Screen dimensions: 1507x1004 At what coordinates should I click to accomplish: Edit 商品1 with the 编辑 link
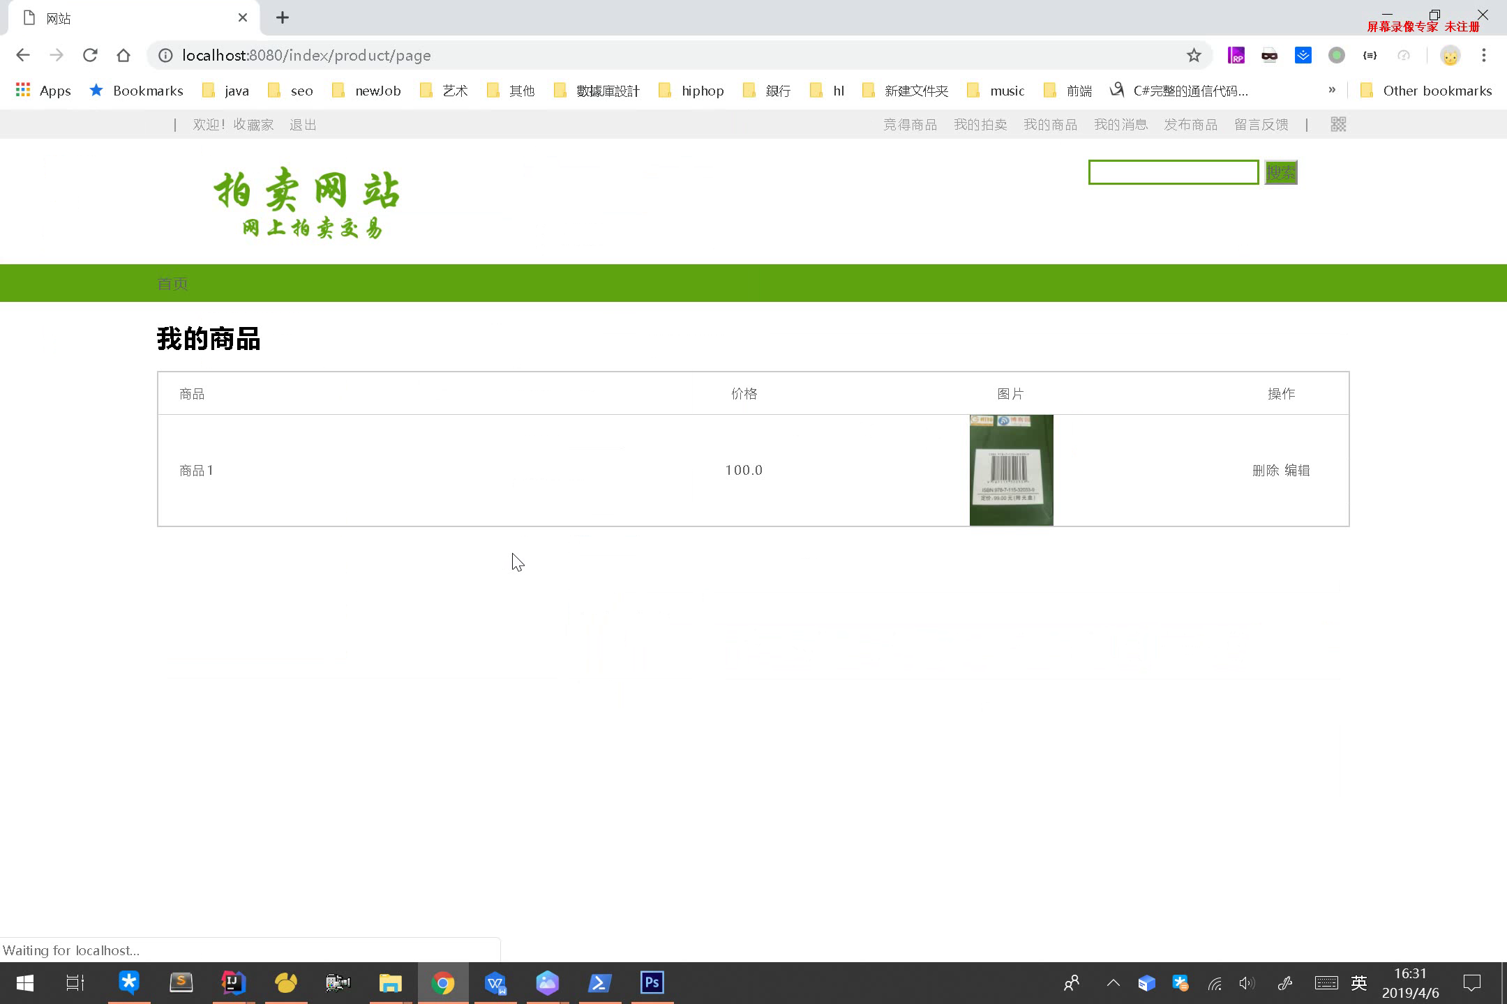click(x=1297, y=471)
